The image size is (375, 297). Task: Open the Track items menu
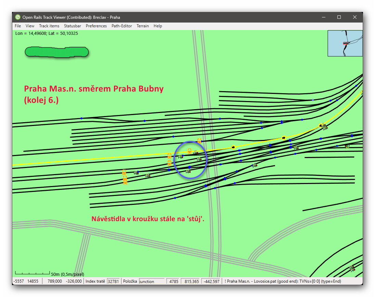pyautogui.click(x=49, y=26)
